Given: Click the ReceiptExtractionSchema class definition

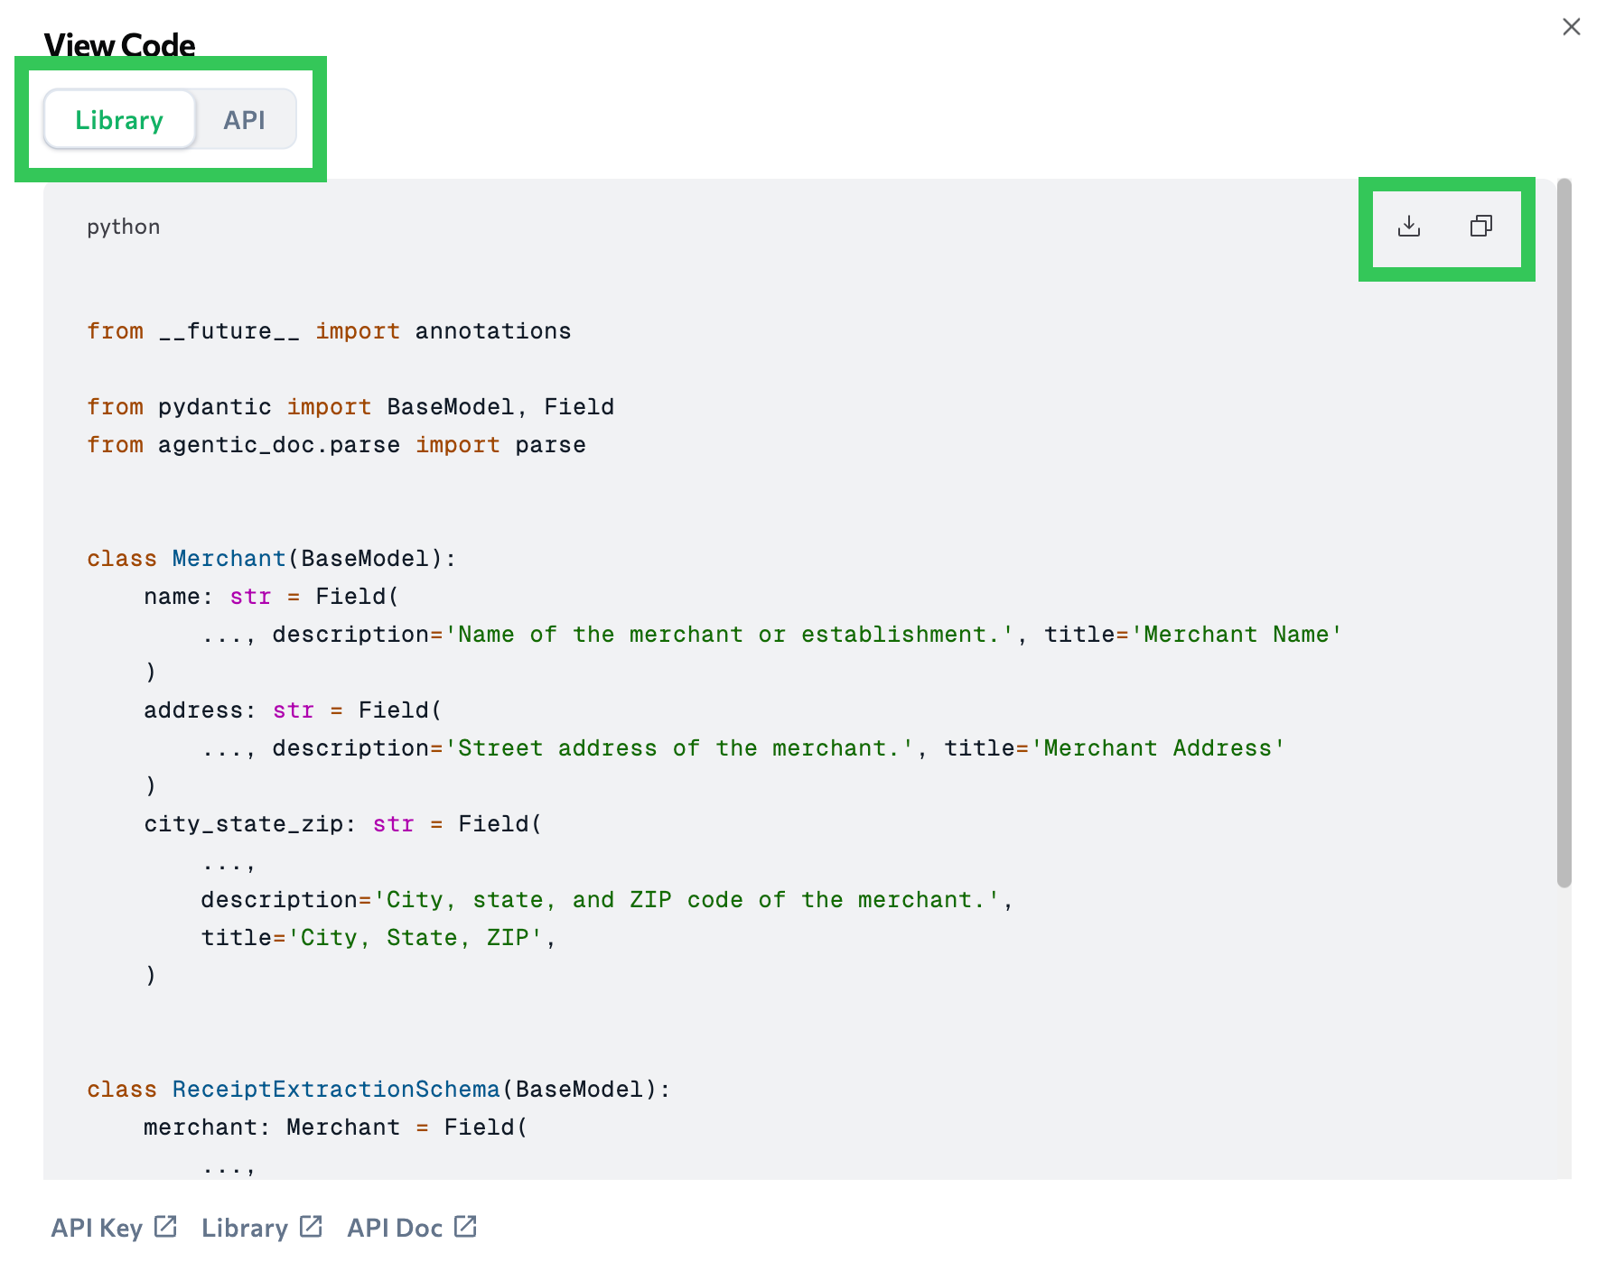Looking at the screenshot, I should tap(335, 1089).
